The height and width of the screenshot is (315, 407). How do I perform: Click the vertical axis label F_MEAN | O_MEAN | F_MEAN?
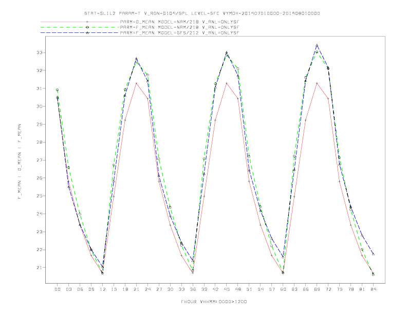point(20,162)
